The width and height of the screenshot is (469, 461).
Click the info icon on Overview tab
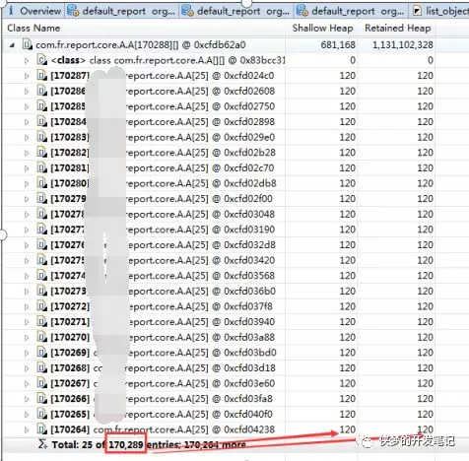point(11,11)
